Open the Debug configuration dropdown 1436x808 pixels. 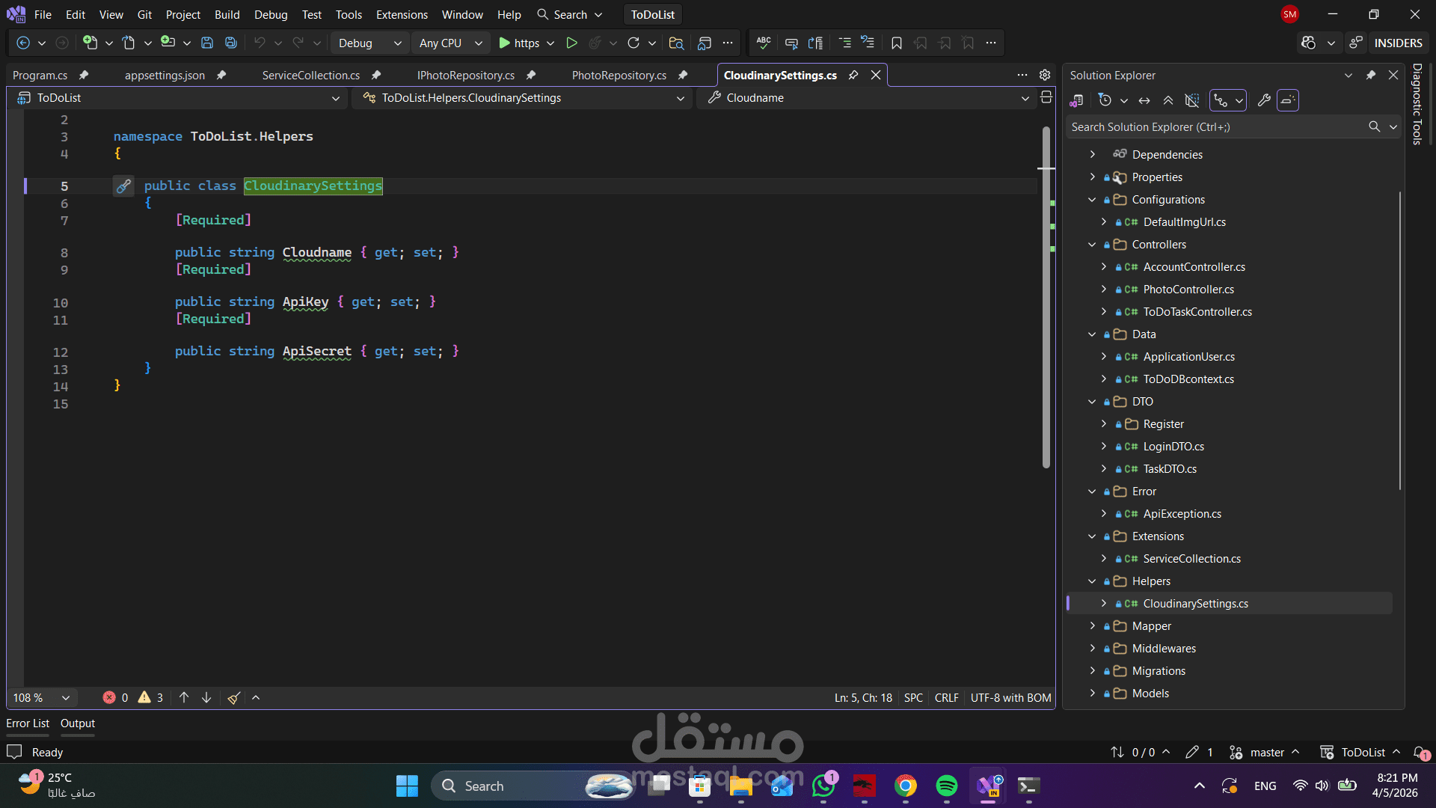[x=369, y=43]
